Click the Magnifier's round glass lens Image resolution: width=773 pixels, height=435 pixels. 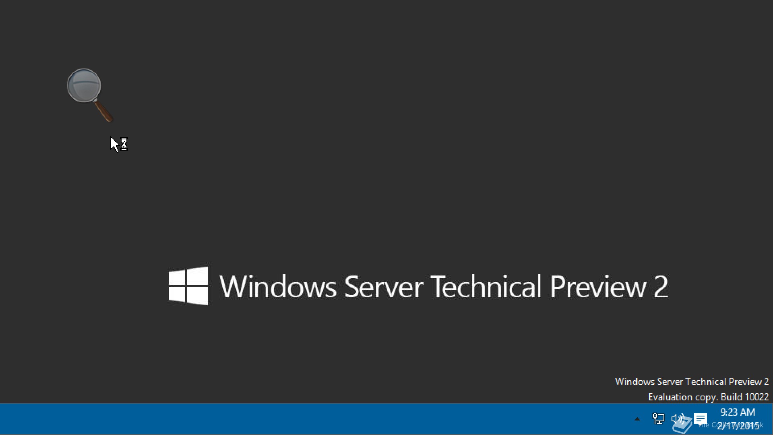click(x=84, y=85)
